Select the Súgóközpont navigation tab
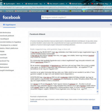Image resolution: width=112 pixels, height=112 pixels. coord(9,25)
